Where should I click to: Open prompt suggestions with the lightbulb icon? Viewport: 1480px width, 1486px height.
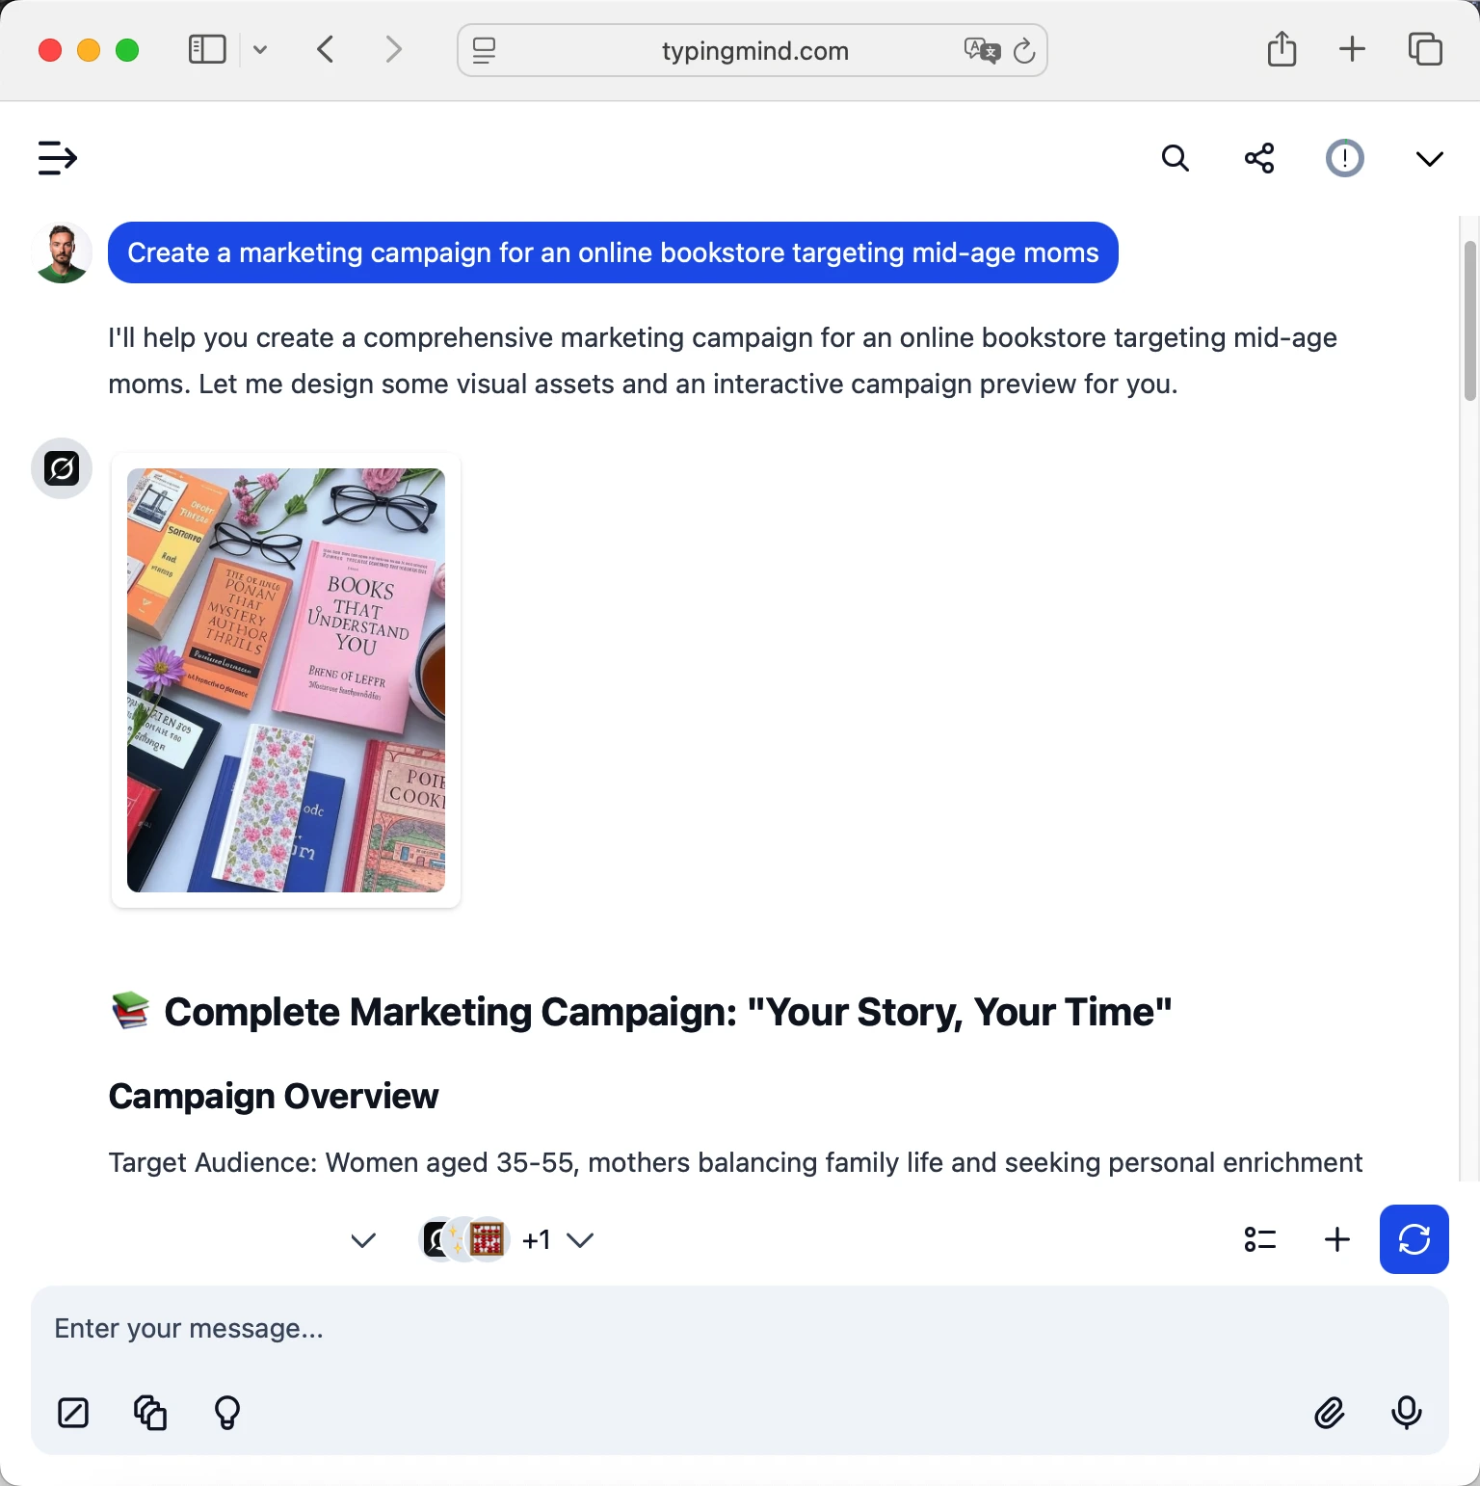(227, 1414)
